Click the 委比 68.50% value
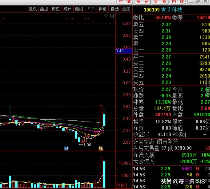Screen dimensions: 210x189 coord(163,18)
